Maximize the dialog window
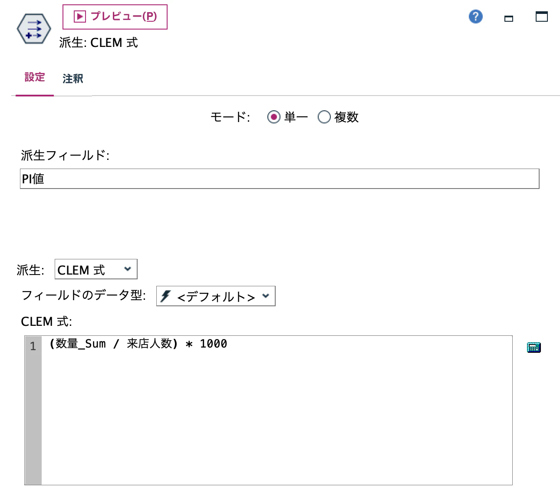The image size is (560, 497). point(542,17)
